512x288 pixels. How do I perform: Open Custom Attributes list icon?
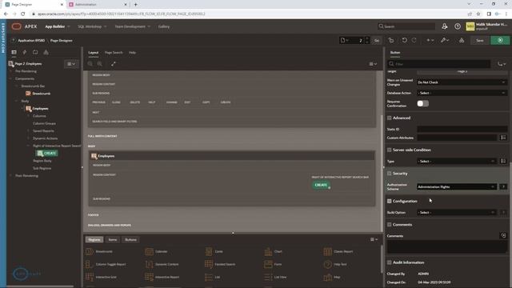[x=503, y=138]
